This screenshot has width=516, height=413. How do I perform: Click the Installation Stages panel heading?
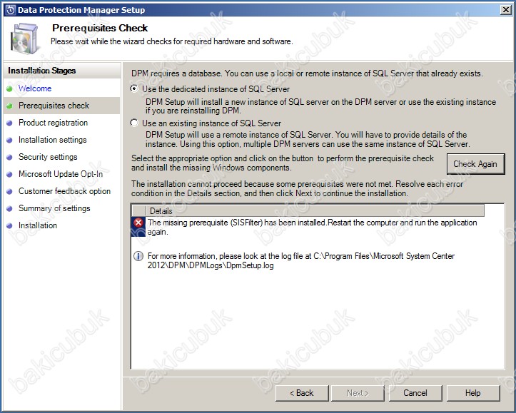(42, 71)
